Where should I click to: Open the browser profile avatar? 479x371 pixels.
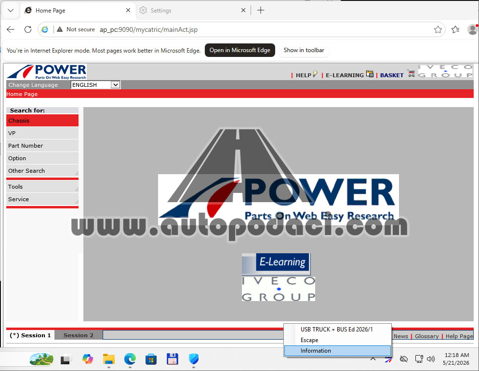(473, 29)
